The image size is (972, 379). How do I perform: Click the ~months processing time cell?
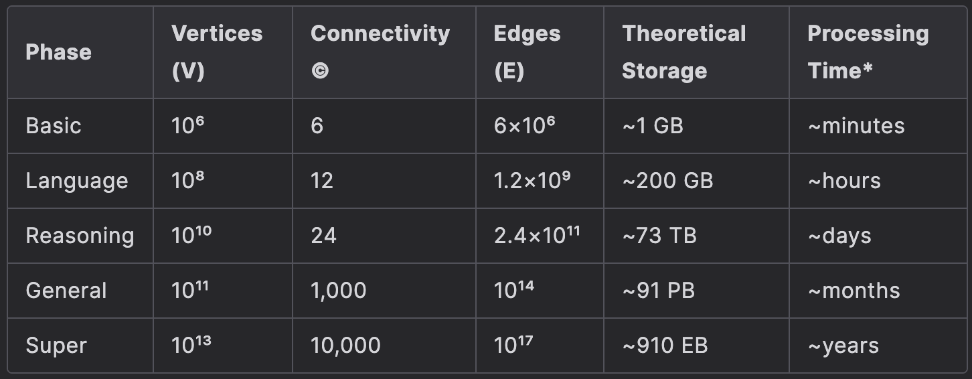point(854,291)
